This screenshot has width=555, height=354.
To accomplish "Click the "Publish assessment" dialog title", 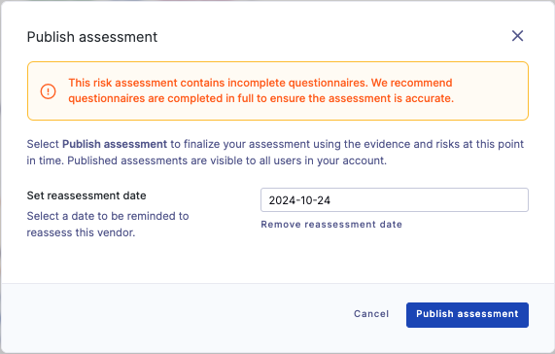I will click(x=92, y=37).
